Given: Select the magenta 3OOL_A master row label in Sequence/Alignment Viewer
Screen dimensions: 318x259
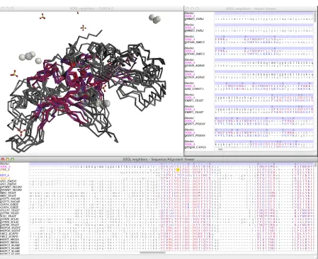Looking at the screenshot, I should click(5, 166).
